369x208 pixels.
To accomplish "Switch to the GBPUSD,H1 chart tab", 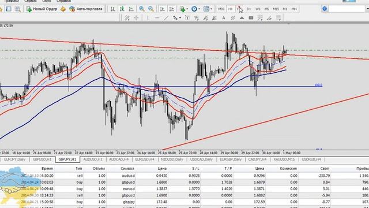I will pyautogui.click(x=42, y=159).
